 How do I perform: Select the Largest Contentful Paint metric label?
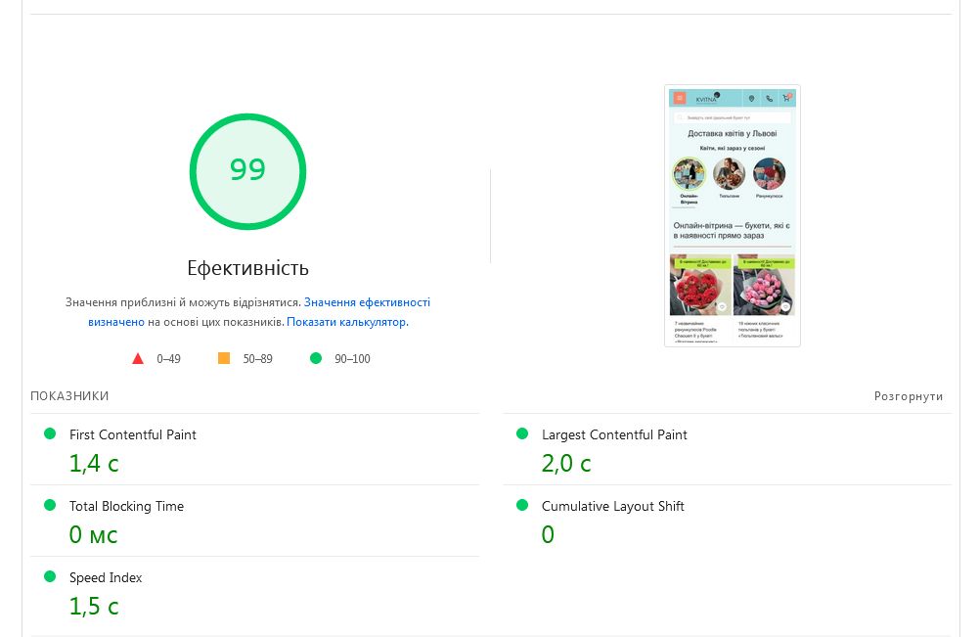tap(614, 434)
